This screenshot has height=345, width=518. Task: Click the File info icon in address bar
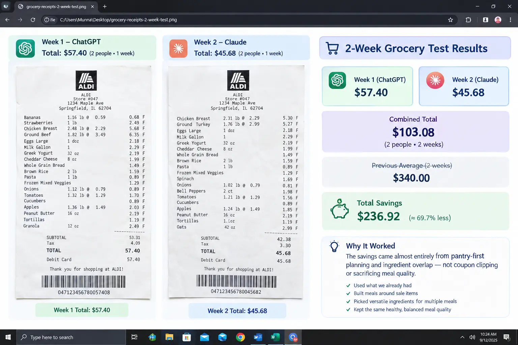50,20
